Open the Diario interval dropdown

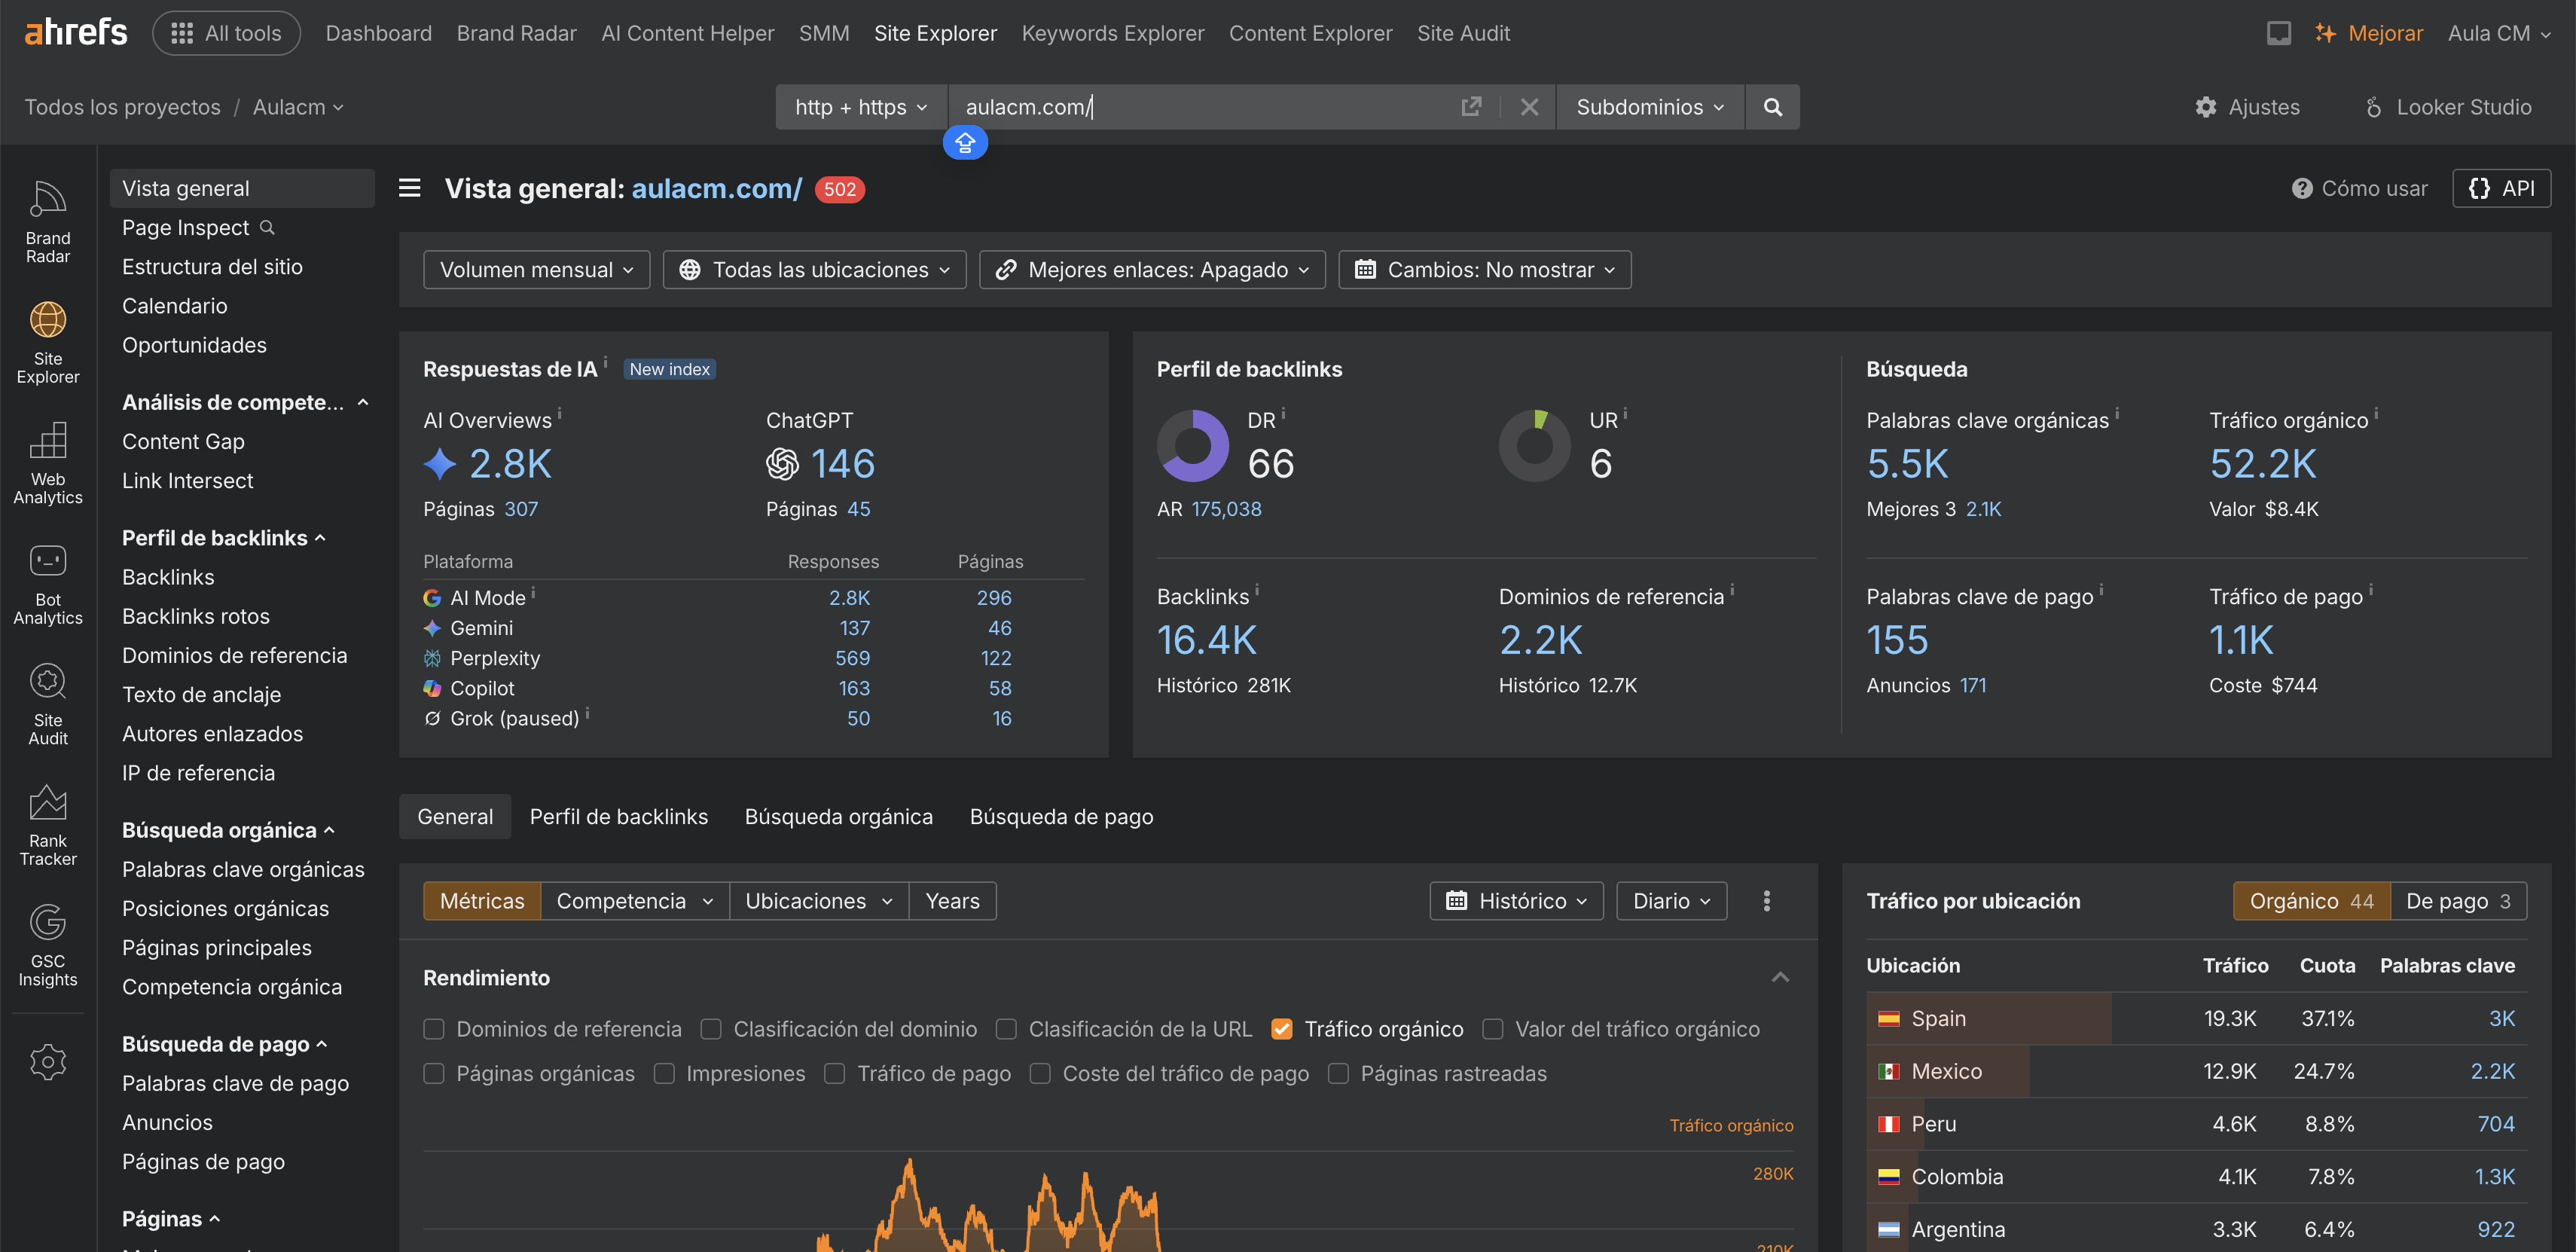click(x=1672, y=901)
